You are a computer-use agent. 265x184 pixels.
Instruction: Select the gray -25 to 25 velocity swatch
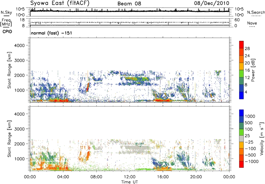tap(241, 138)
